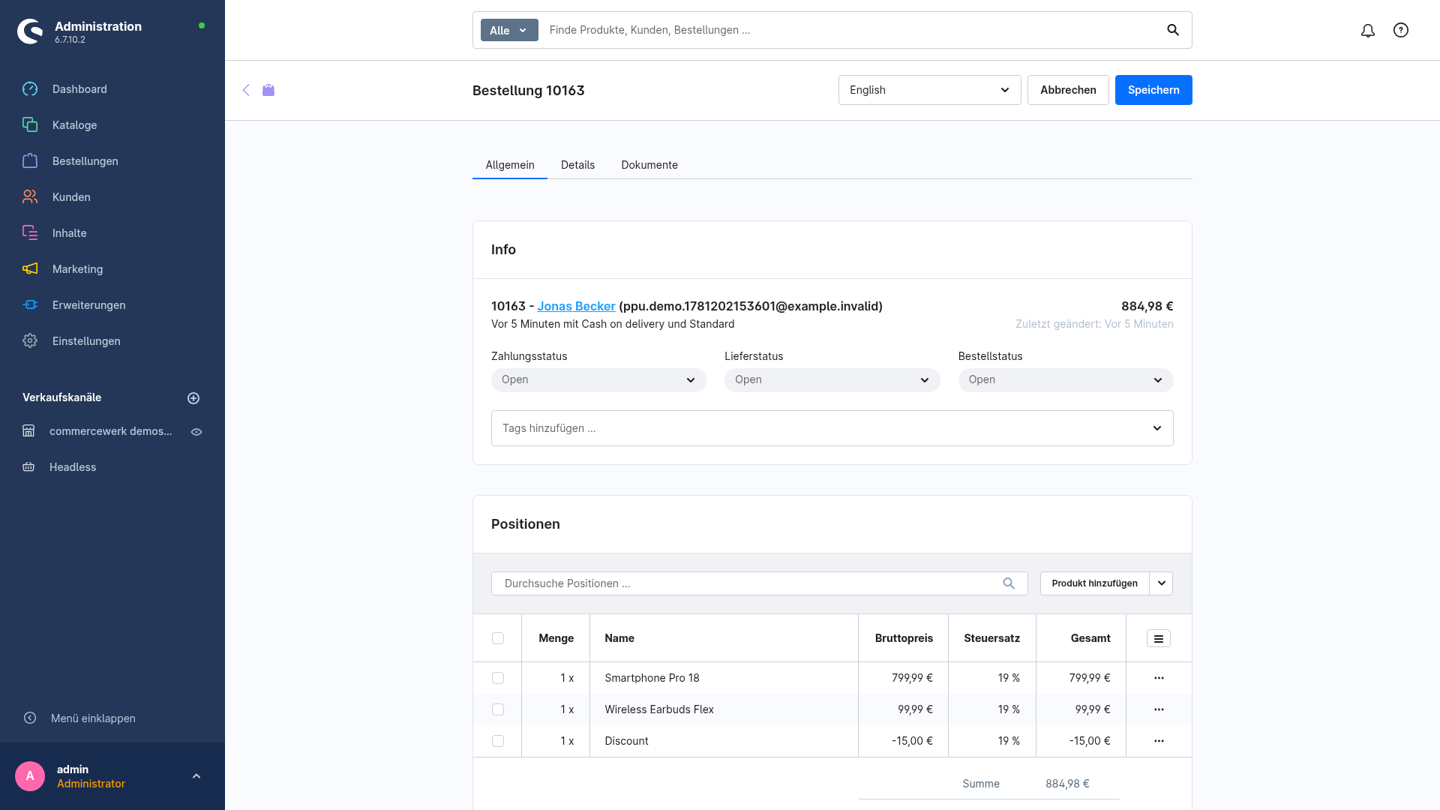Open Inhalte section icon
This screenshot has width=1440, height=810.
coord(30,233)
